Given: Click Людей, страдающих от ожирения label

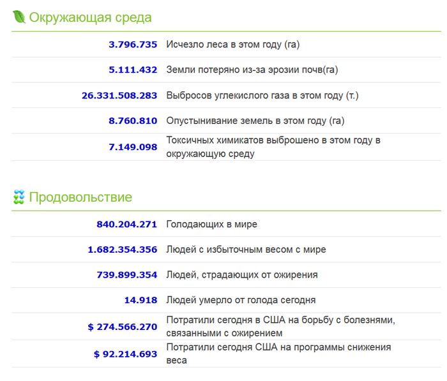Looking at the screenshot, I should click(x=241, y=275).
